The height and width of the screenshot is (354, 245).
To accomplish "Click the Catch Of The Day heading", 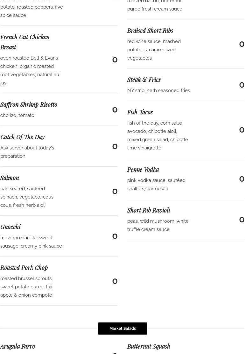I will pos(22,137).
